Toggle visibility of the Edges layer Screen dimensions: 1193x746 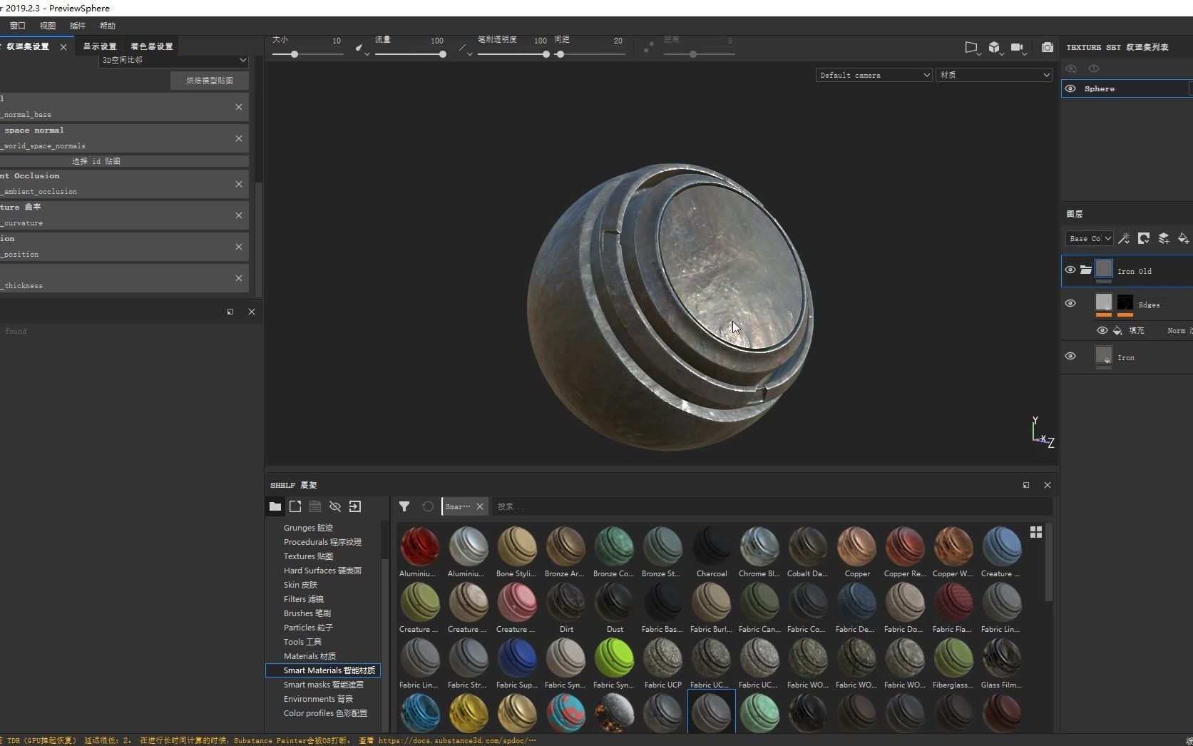[1070, 304]
